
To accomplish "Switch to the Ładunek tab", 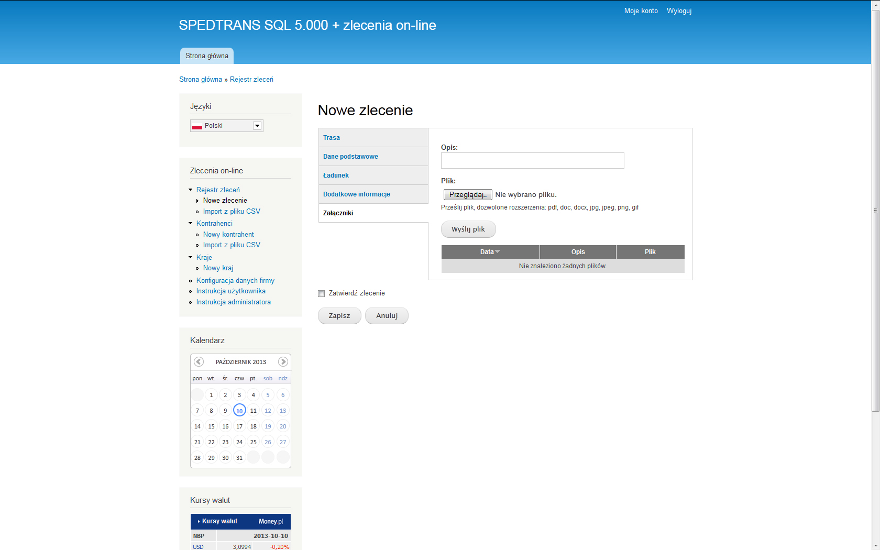I will coord(373,175).
